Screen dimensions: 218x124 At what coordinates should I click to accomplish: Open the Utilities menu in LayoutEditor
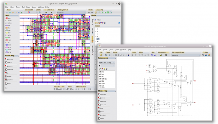[x=41, y=7]
